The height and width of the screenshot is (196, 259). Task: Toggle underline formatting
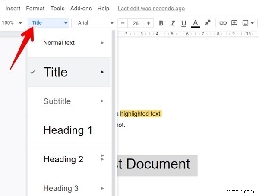pyautogui.click(x=184, y=23)
